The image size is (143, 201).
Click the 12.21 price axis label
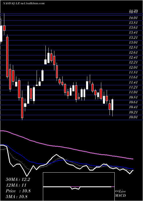[x=133, y=62]
